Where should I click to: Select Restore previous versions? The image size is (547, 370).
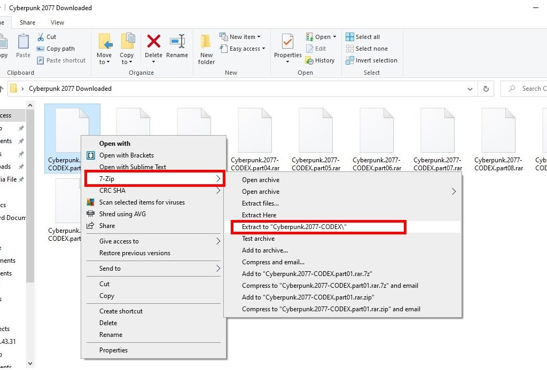point(154,253)
